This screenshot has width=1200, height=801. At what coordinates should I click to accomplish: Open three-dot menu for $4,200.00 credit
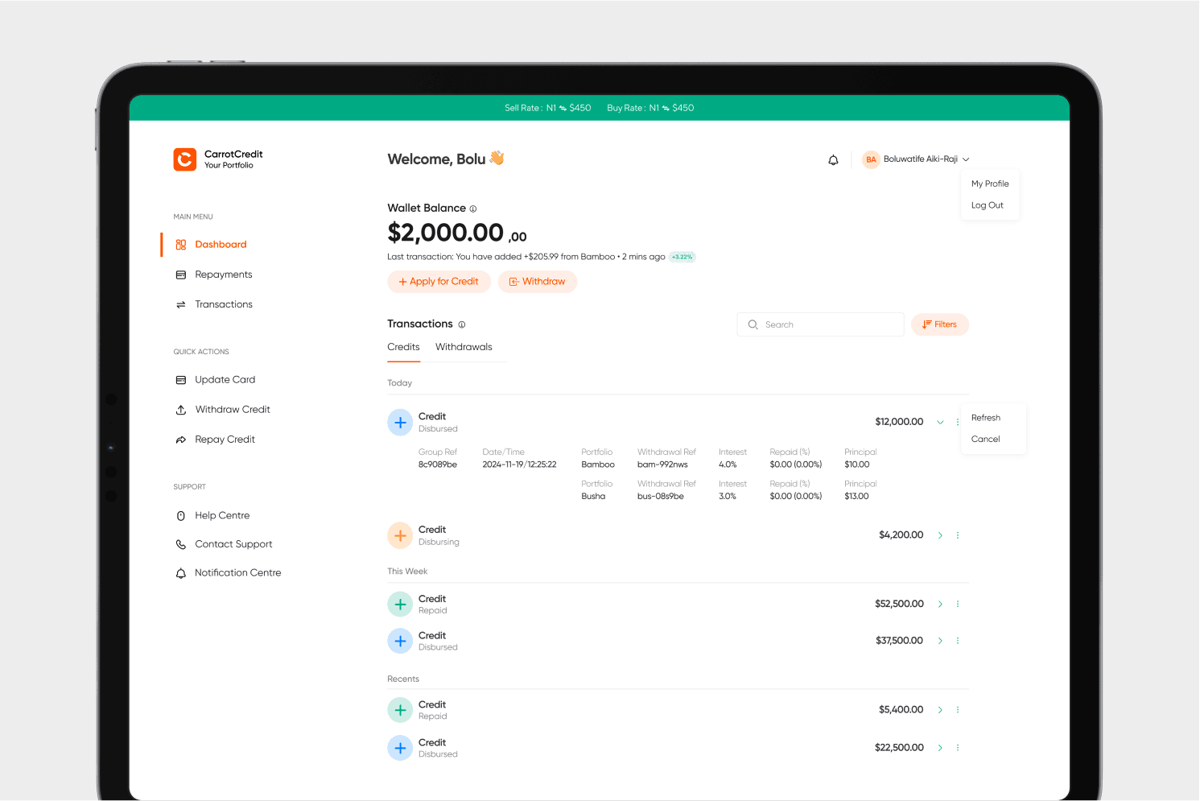[958, 535]
